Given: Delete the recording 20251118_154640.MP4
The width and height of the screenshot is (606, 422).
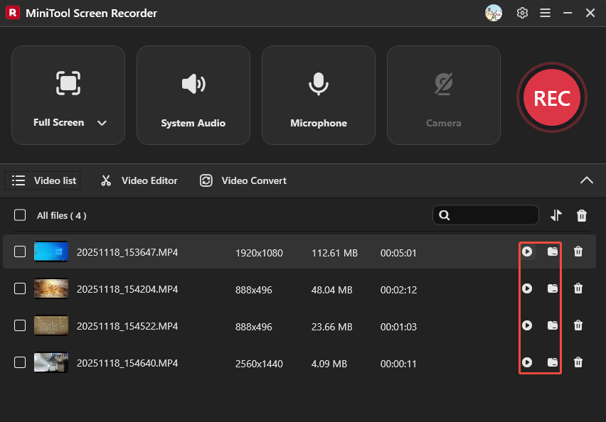Looking at the screenshot, I should coord(578,362).
